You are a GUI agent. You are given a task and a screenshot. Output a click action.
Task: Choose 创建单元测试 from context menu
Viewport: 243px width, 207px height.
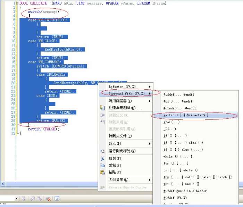pyautogui.click(x=126, y=108)
